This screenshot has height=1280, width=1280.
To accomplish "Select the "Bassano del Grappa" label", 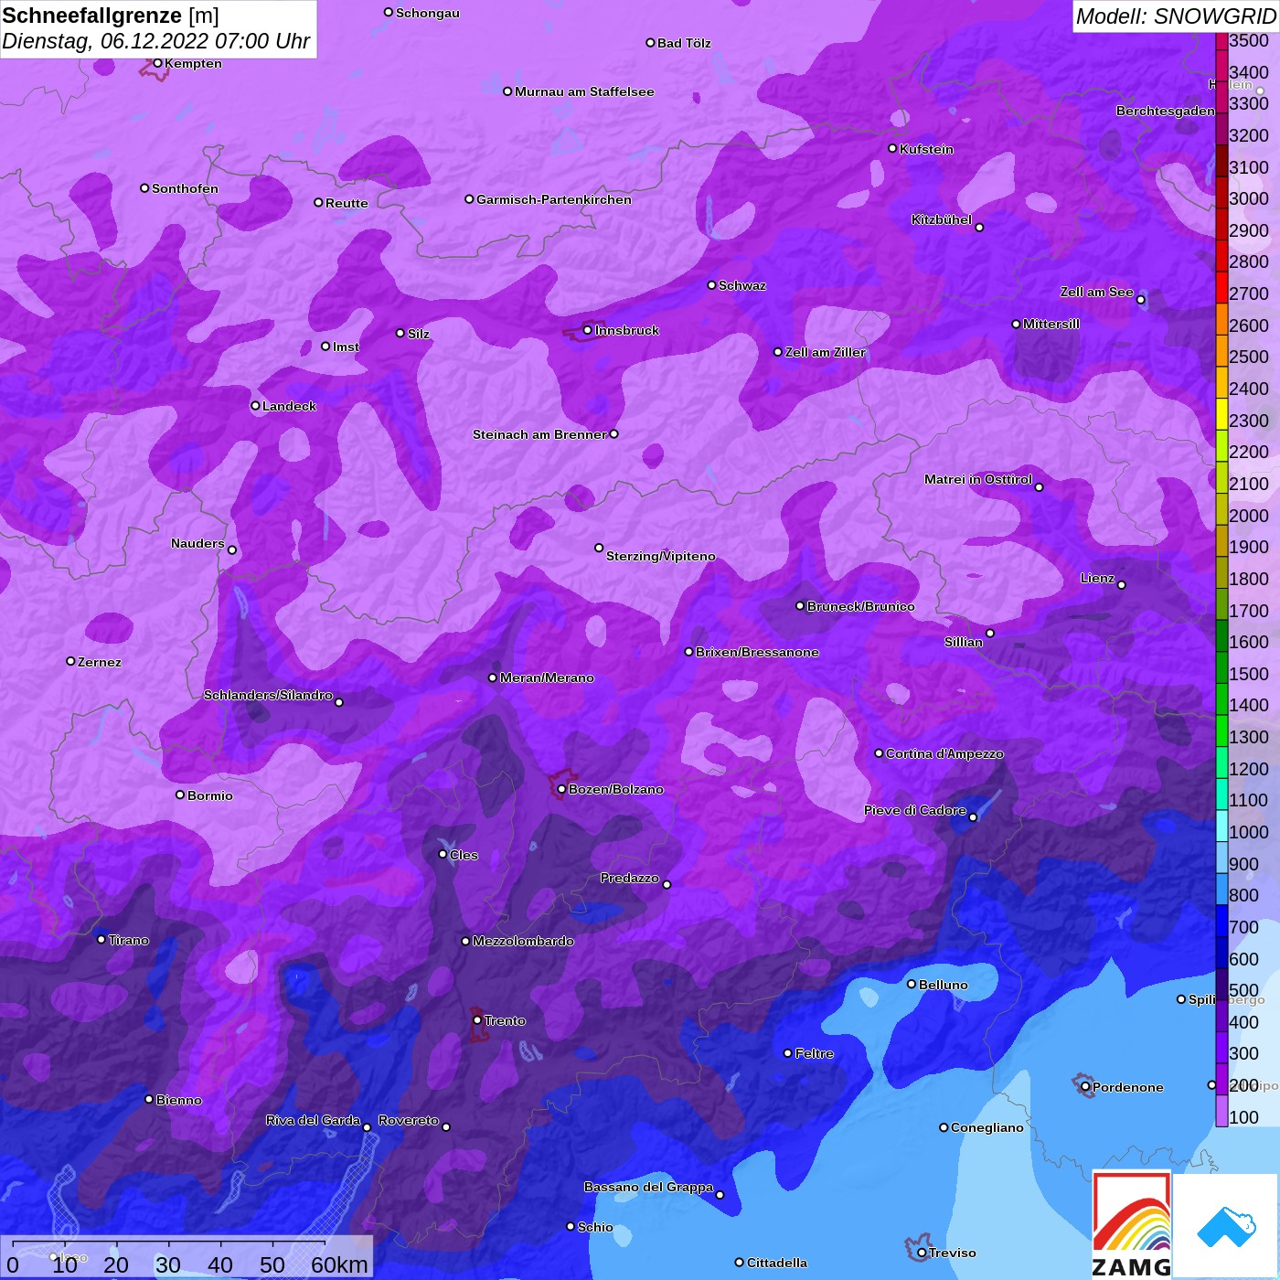I will pyautogui.click(x=648, y=1187).
